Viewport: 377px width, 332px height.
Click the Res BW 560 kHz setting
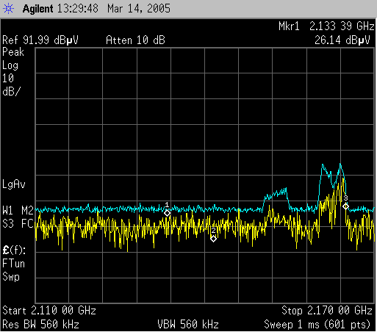click(40, 325)
